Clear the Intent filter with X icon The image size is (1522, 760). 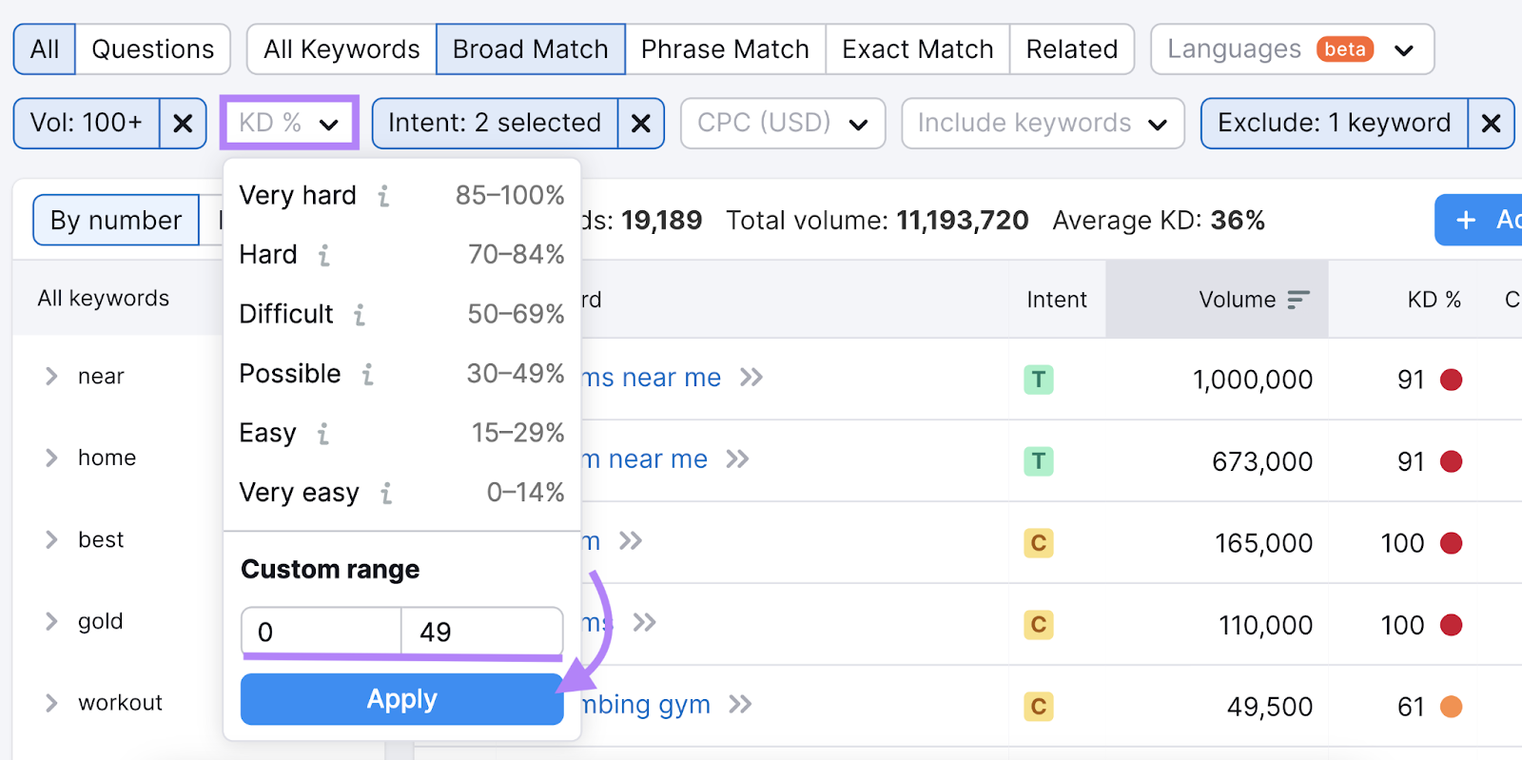point(641,124)
